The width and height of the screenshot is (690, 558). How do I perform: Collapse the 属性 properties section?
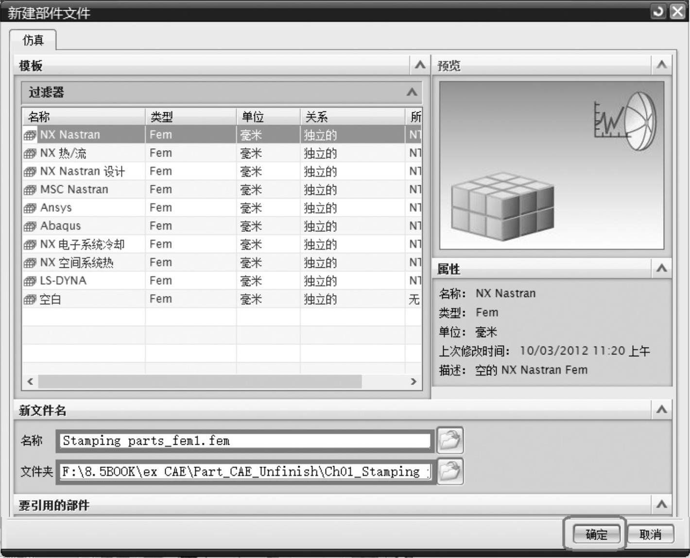661,268
